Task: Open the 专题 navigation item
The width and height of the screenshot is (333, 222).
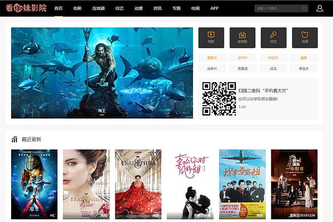Action: pos(176,8)
